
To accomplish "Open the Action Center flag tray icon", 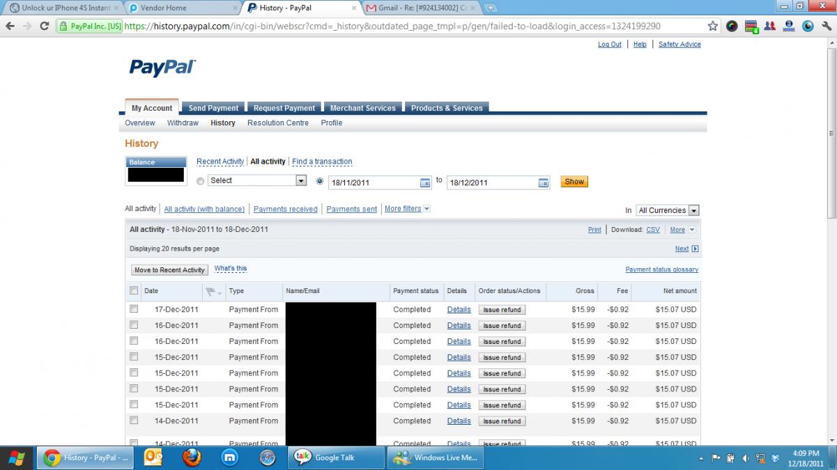I will click(x=716, y=457).
